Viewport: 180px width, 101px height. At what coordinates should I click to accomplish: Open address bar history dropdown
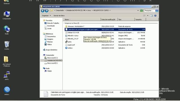[x=138, y=11]
